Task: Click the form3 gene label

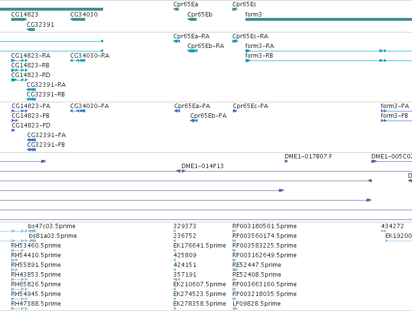Action: coord(254,15)
